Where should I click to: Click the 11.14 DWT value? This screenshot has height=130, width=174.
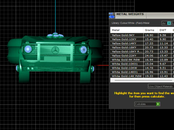coord(164,43)
